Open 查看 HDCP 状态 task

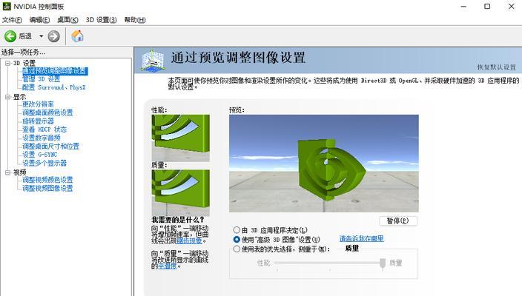click(44, 129)
